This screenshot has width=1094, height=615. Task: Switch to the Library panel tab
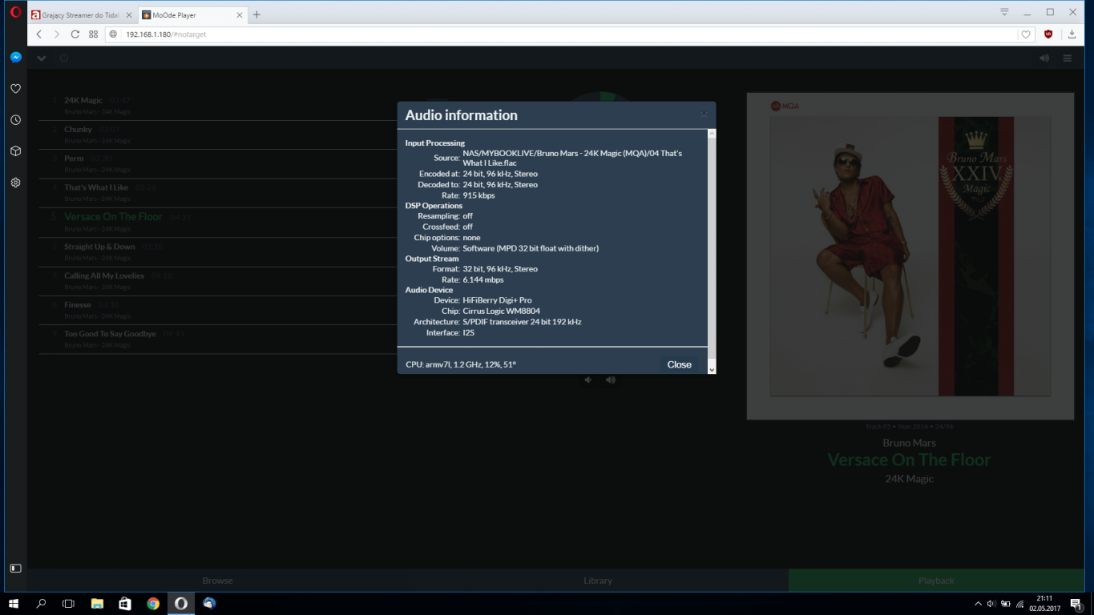(x=598, y=581)
